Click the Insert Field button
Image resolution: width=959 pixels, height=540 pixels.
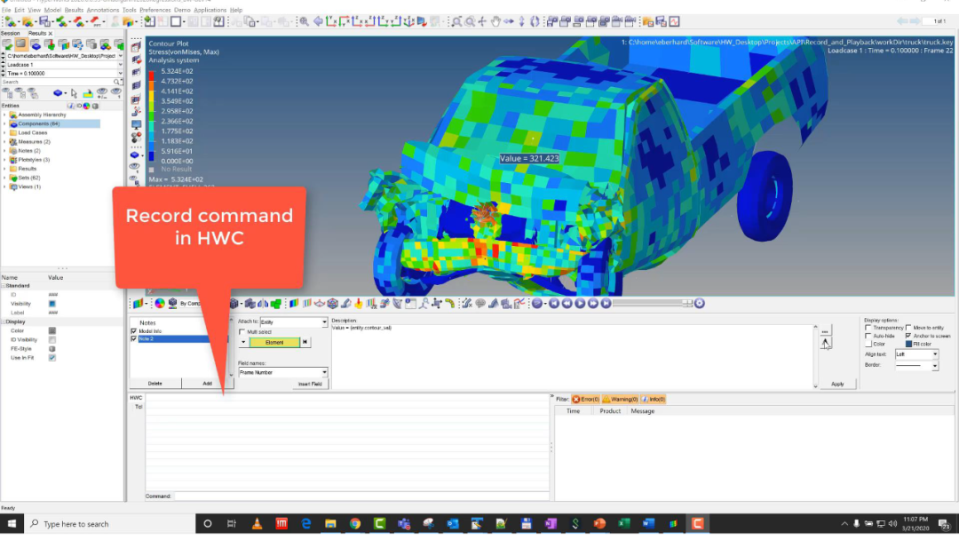coord(310,384)
